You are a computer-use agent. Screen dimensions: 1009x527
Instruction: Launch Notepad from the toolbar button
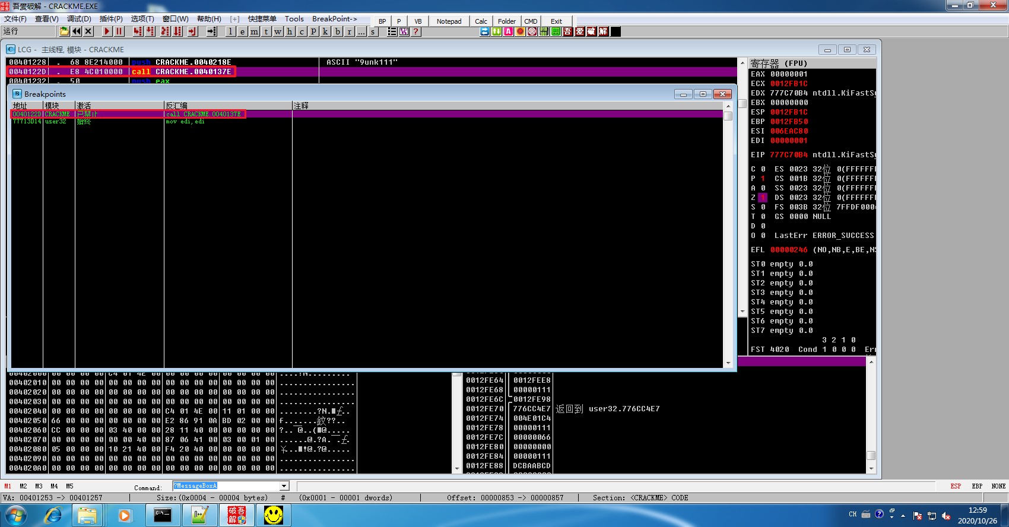click(x=449, y=21)
